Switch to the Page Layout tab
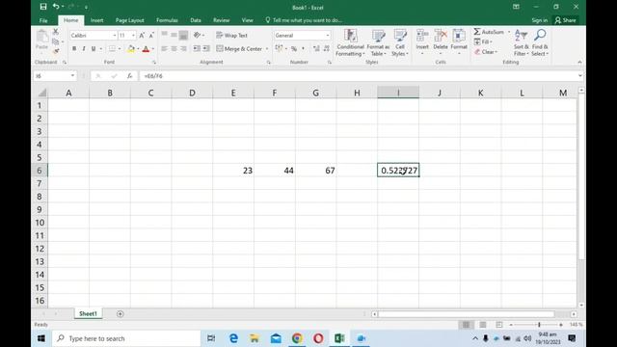 [129, 20]
